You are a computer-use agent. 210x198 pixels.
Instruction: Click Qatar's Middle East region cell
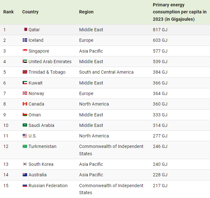click(x=91, y=30)
